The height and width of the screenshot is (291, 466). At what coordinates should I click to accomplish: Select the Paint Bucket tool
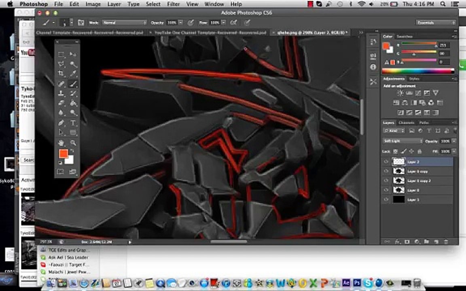point(73,103)
